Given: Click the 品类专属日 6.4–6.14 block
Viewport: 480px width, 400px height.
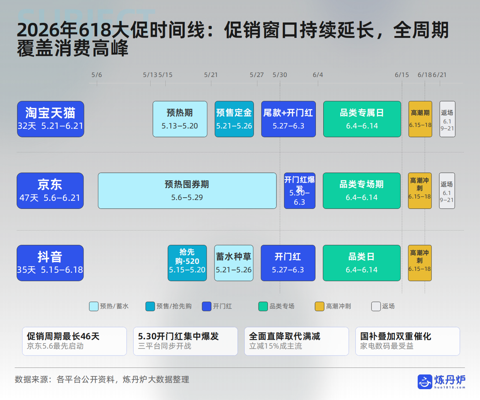Looking at the screenshot, I should tap(362, 119).
